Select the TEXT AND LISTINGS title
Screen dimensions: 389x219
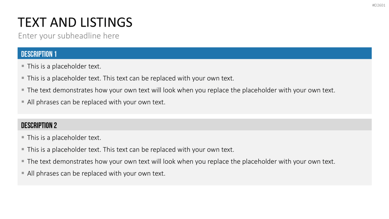click(75, 22)
